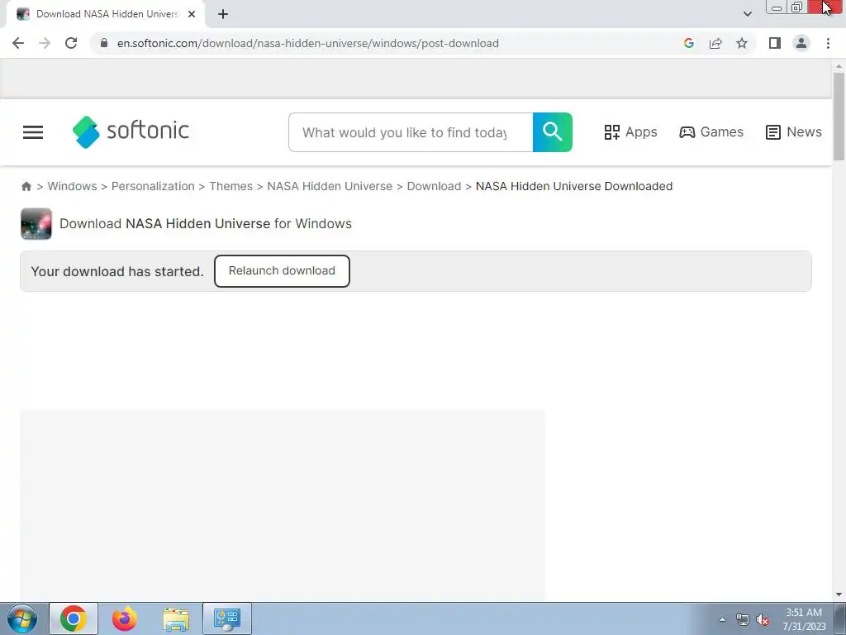Open File Explorer from taskbar
The image size is (846, 635).
pyautogui.click(x=176, y=618)
